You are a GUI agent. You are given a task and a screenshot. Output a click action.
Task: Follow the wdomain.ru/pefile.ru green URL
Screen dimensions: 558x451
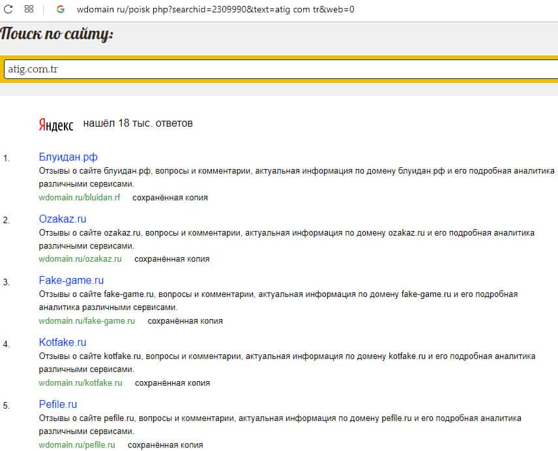pos(77,445)
